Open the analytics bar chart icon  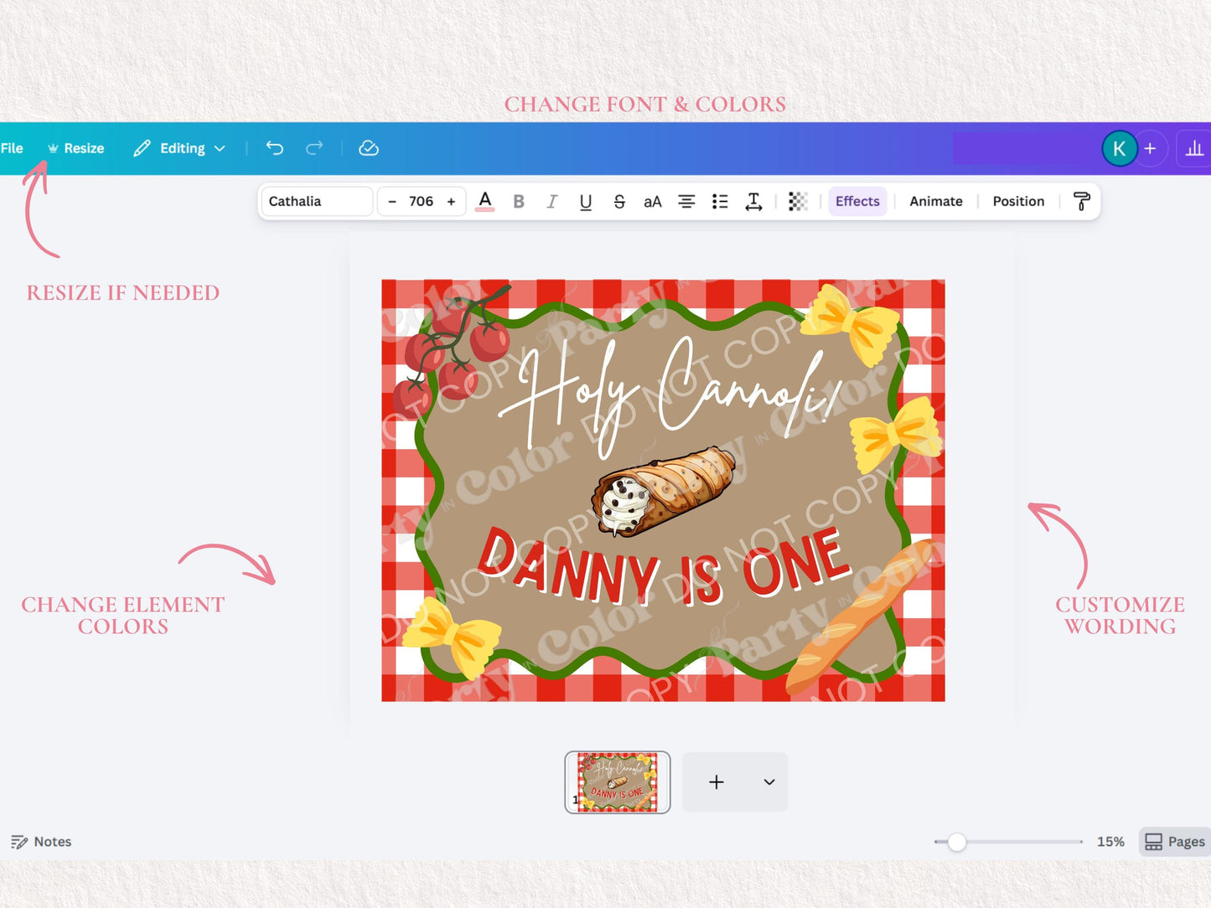[x=1194, y=149]
